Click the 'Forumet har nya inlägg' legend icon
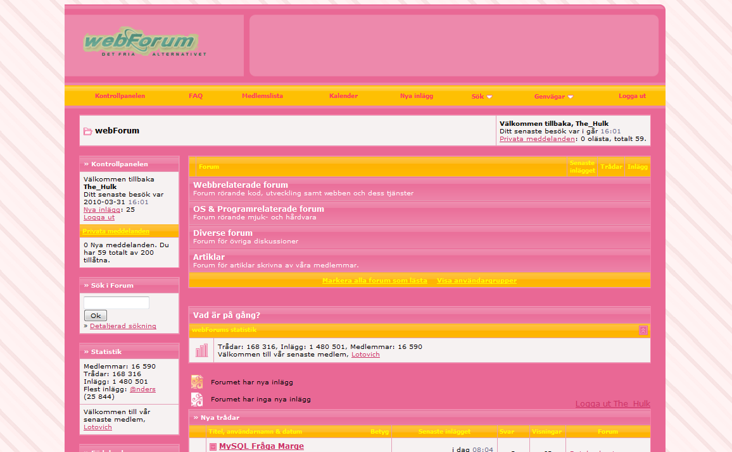This screenshot has width=732, height=452. [x=197, y=382]
